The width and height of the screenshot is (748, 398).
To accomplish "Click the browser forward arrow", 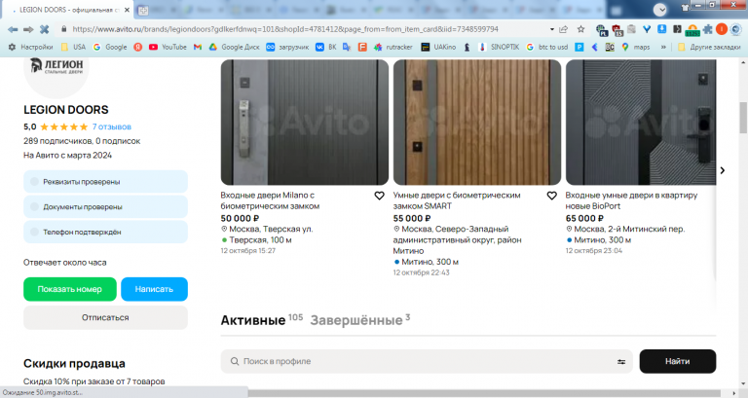I will click(x=28, y=29).
